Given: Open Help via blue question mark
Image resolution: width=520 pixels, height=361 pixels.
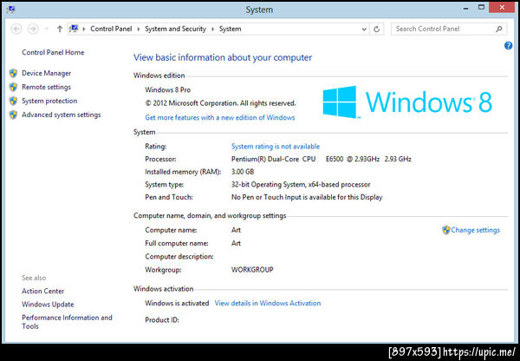Looking at the screenshot, I should pyautogui.click(x=508, y=45).
